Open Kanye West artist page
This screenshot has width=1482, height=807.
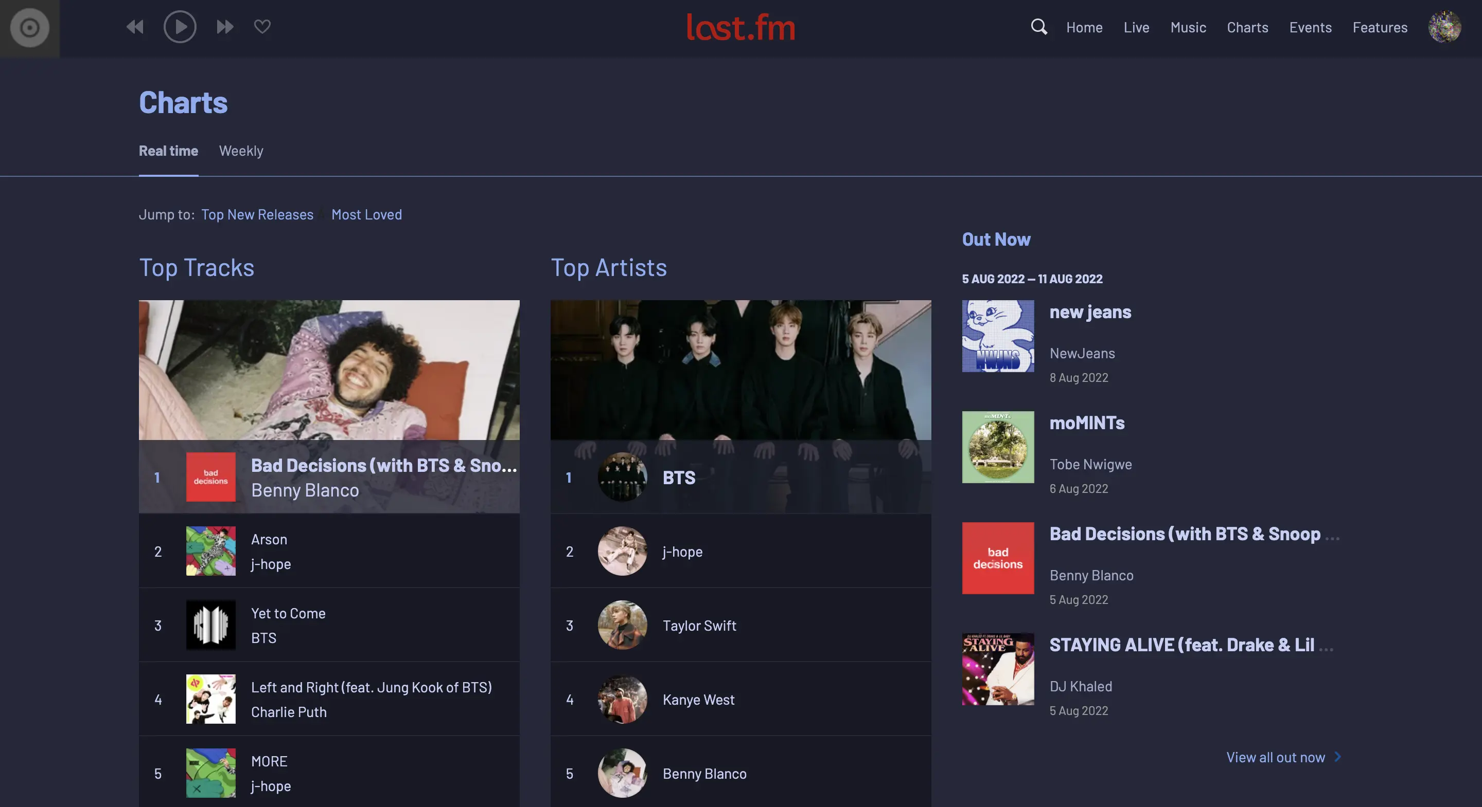698,700
